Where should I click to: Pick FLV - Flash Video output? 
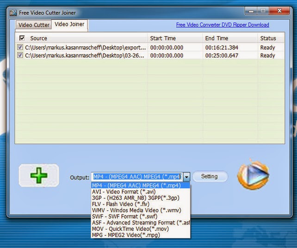pos(141,204)
